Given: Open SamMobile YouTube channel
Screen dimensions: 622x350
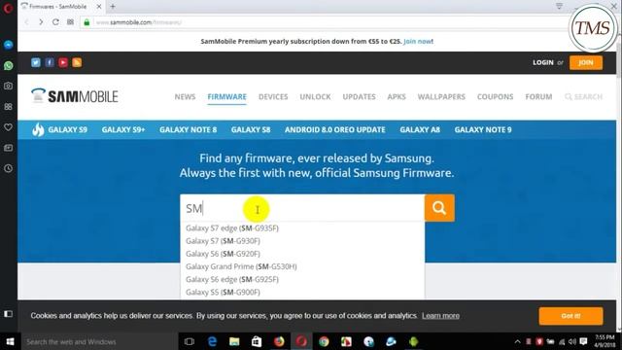Looking at the screenshot, I should tap(63, 62).
